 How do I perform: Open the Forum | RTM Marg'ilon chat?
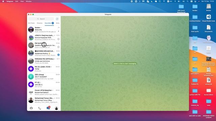click(44, 92)
